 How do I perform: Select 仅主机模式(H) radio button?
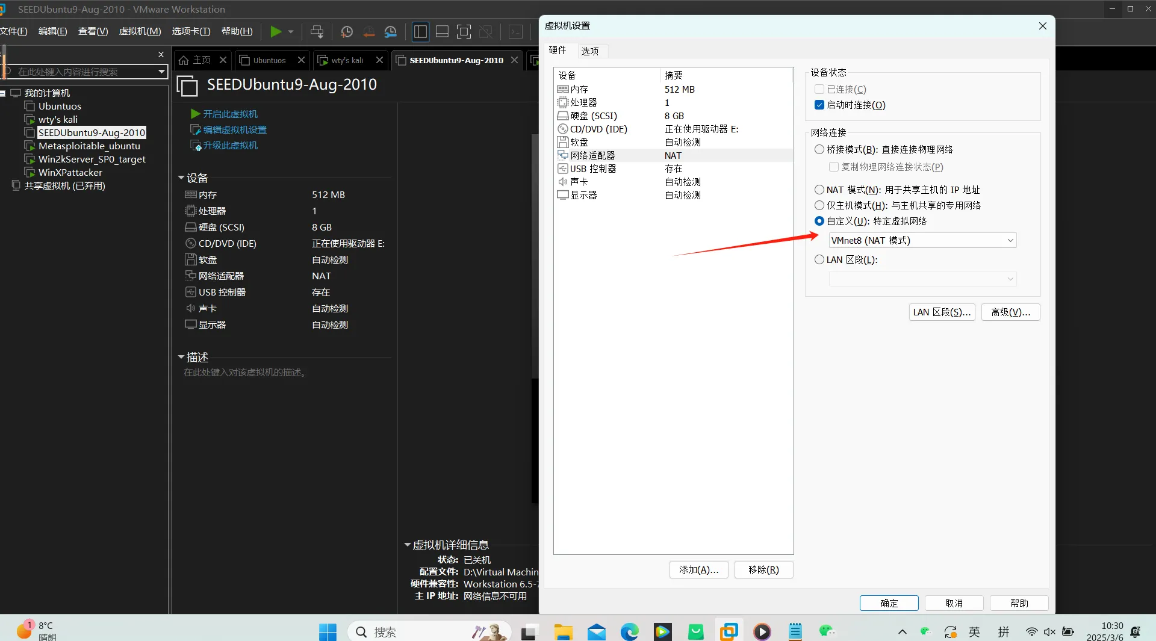(x=819, y=205)
